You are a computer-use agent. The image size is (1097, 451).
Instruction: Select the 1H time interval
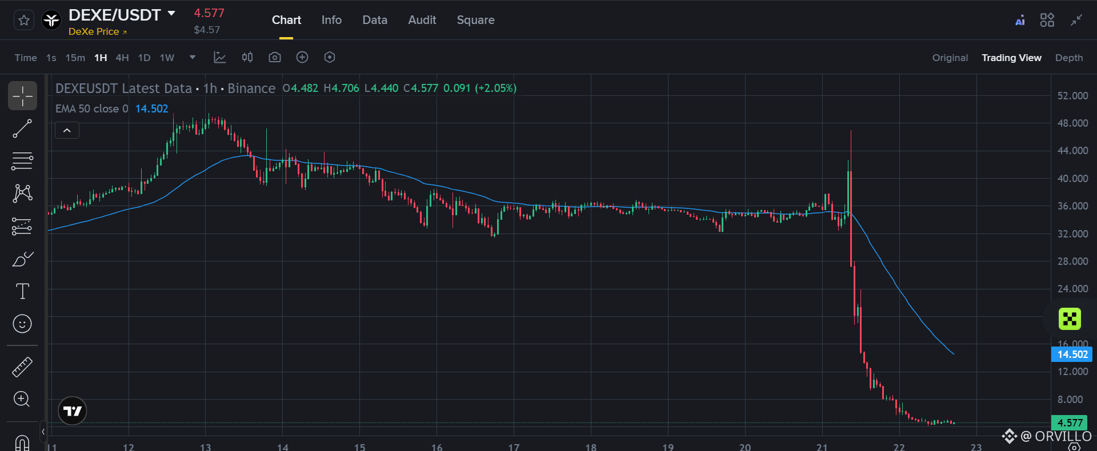(101, 58)
